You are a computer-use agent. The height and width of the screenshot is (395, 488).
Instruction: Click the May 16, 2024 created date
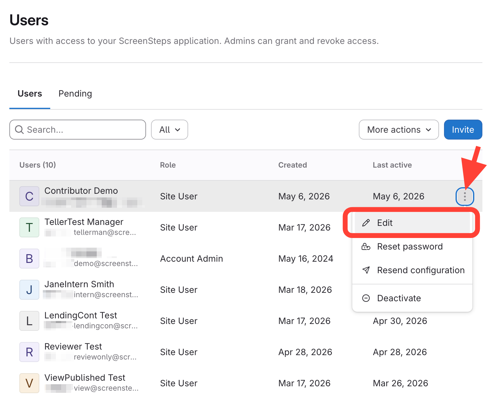306,259
